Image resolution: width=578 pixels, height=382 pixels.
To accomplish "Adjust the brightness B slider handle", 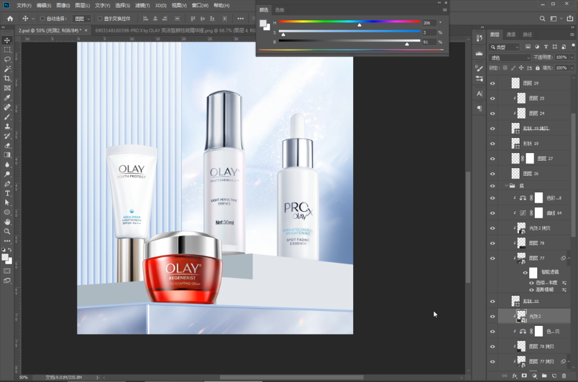I will [x=407, y=44].
